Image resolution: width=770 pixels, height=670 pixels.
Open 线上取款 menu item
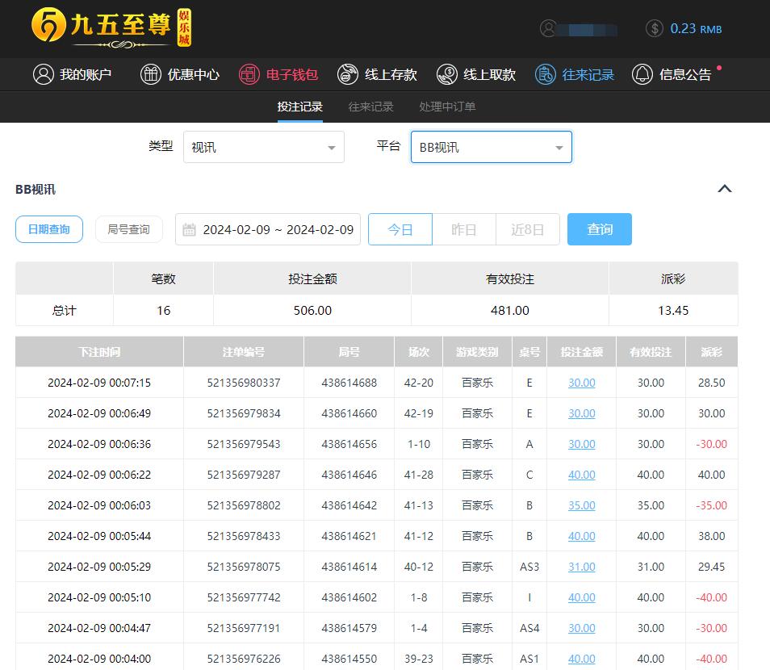[476, 74]
